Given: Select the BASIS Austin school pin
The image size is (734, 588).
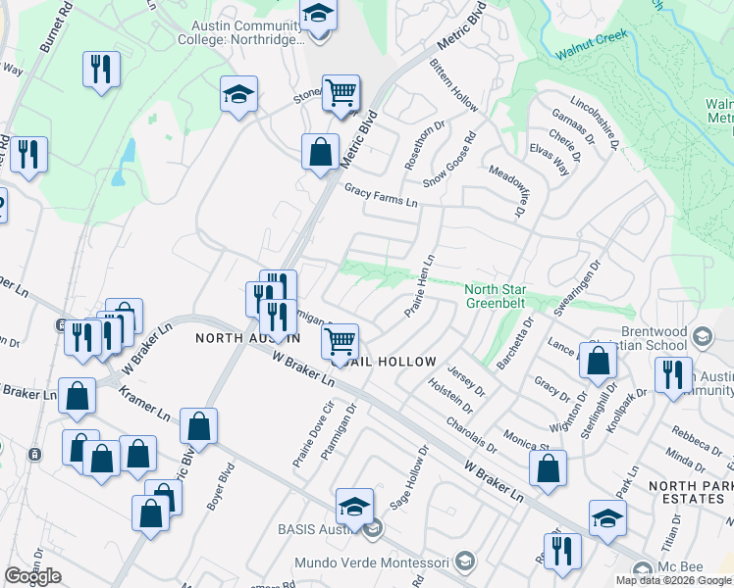Looking at the screenshot, I should click(375, 530).
